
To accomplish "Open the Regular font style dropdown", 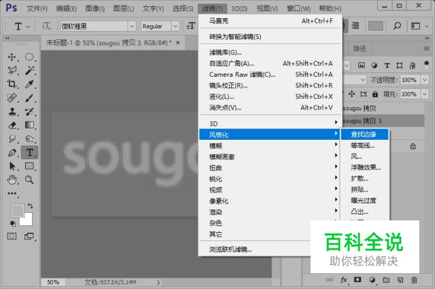I will click(175, 26).
